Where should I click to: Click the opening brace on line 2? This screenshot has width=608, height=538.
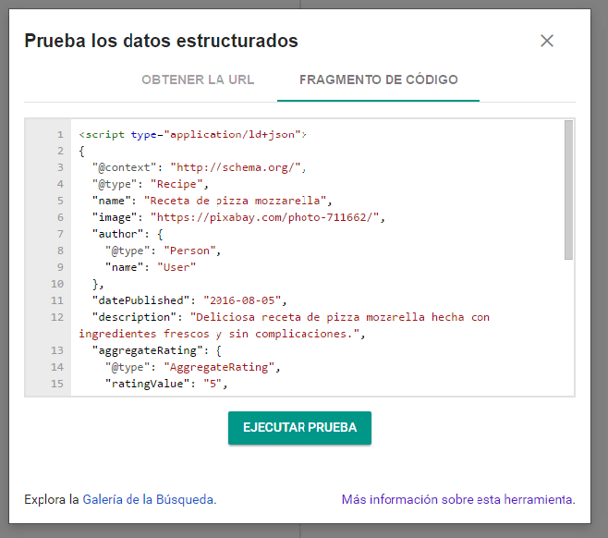pos(81,152)
